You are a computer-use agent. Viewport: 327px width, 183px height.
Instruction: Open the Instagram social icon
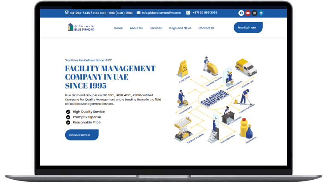tap(255, 13)
